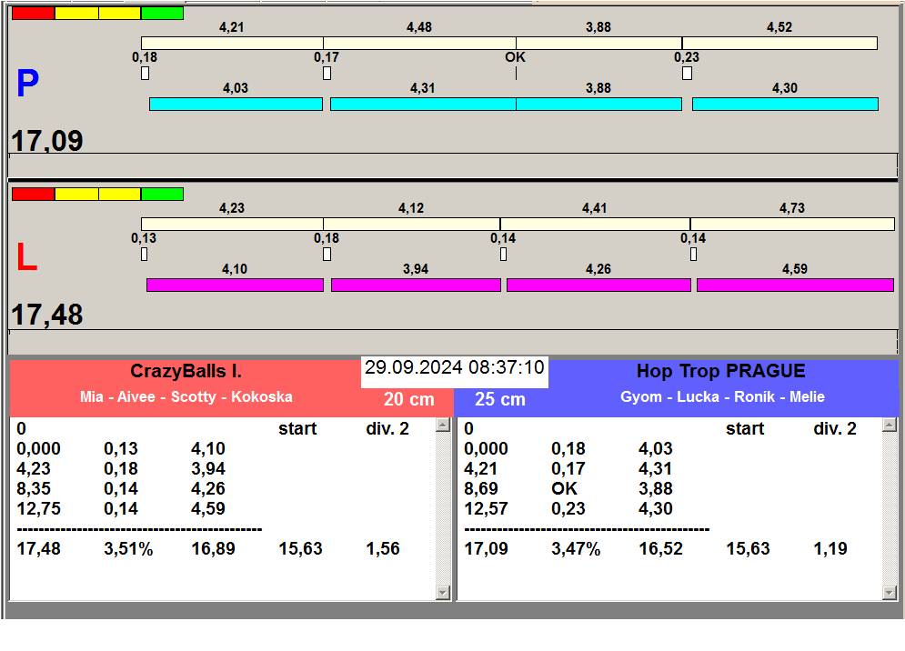The image size is (905, 651).
Task: Click the 20 cm jump height label
Action: [x=408, y=400]
